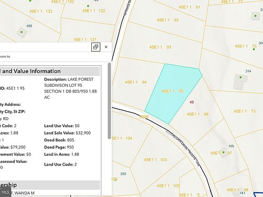263x197 pixels.
Task: Click green dot near parcel 122
Action: coord(88,6)
